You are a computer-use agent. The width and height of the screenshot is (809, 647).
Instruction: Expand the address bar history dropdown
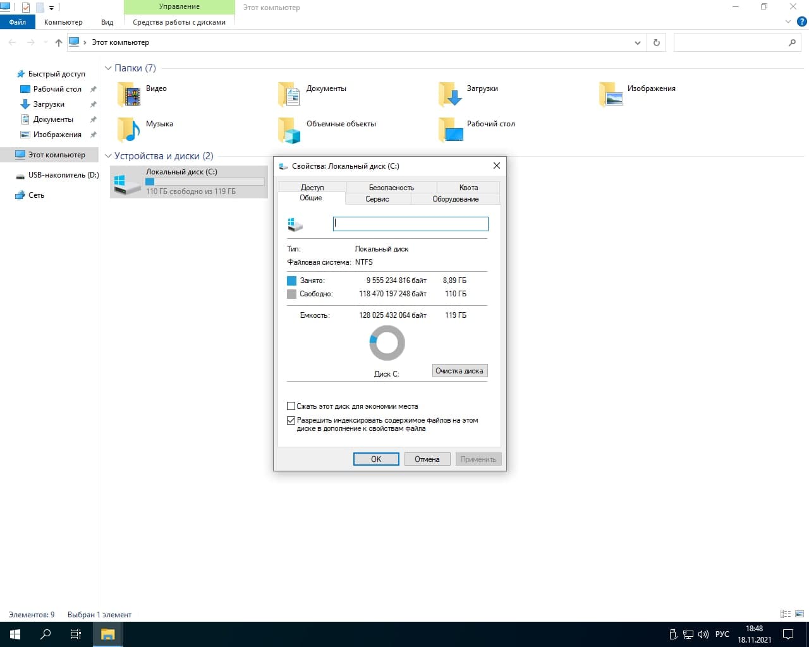coord(637,42)
